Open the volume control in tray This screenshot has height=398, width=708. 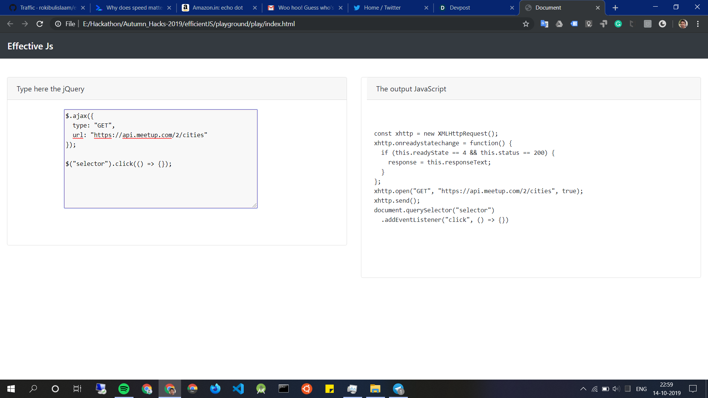[x=616, y=389]
